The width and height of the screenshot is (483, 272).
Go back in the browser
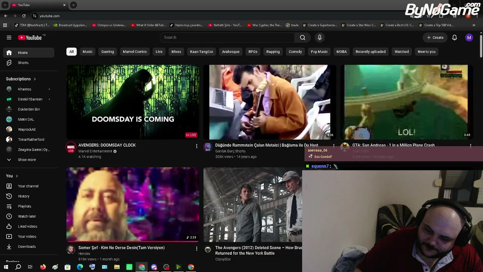point(6,16)
